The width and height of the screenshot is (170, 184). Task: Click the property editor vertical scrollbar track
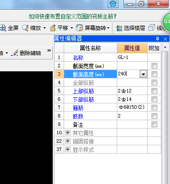tap(165, 118)
